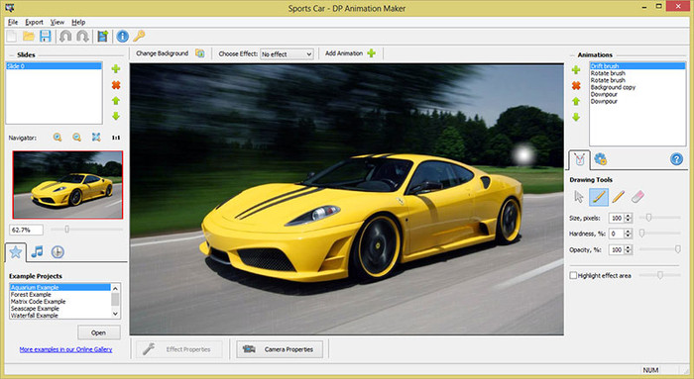Click the Opacity slider handle

click(x=677, y=249)
